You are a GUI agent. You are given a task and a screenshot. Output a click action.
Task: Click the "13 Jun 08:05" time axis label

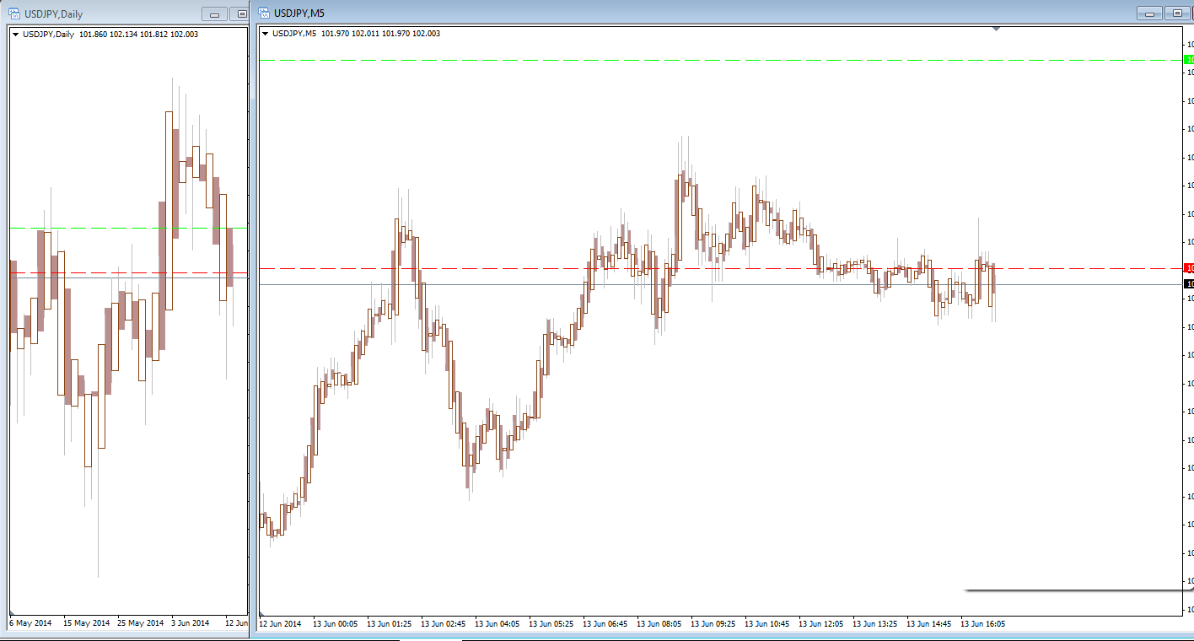click(x=659, y=624)
